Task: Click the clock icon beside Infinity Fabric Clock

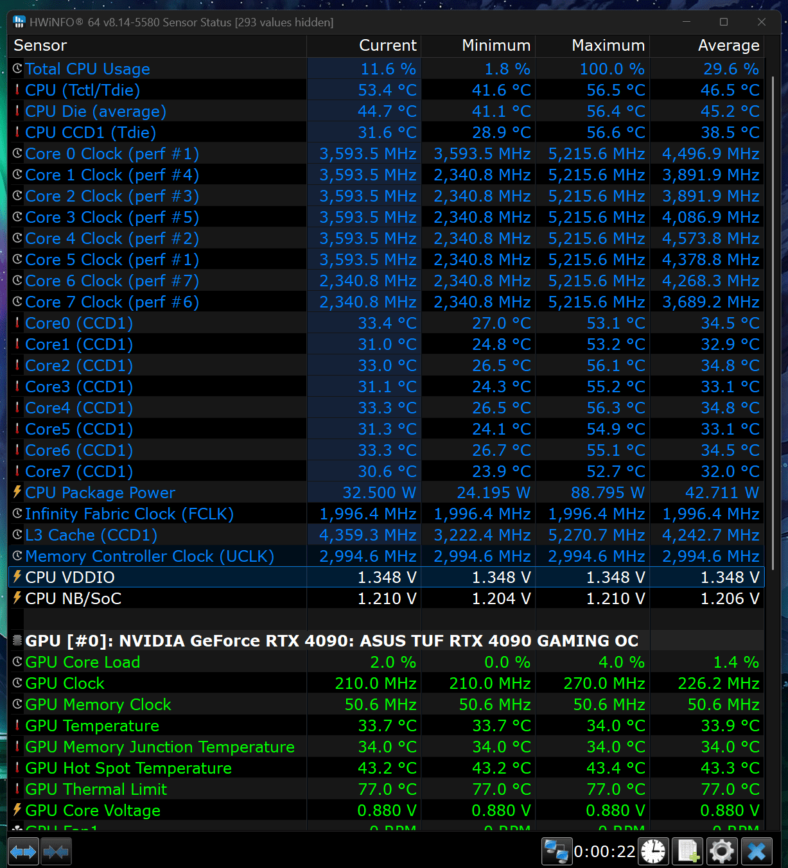Action: point(17,513)
